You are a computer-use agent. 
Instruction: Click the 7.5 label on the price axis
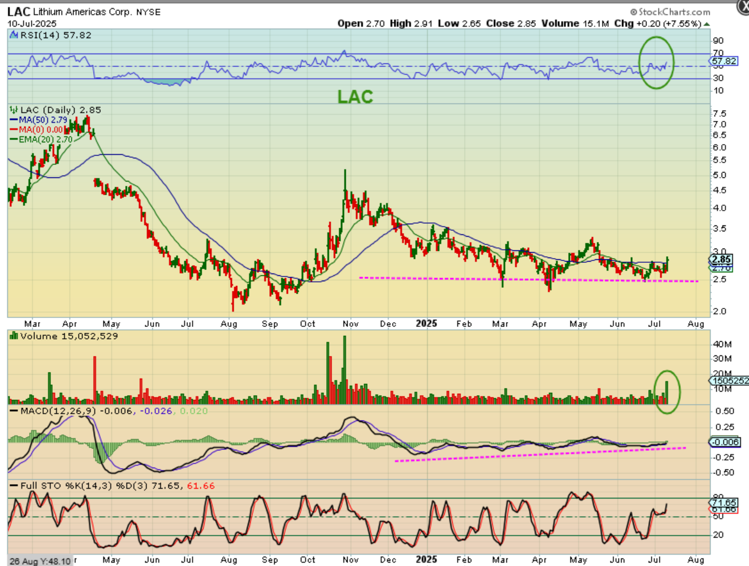click(719, 113)
